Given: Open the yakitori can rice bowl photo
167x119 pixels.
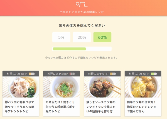Looking at the screenshot, I should pos(62,87).
